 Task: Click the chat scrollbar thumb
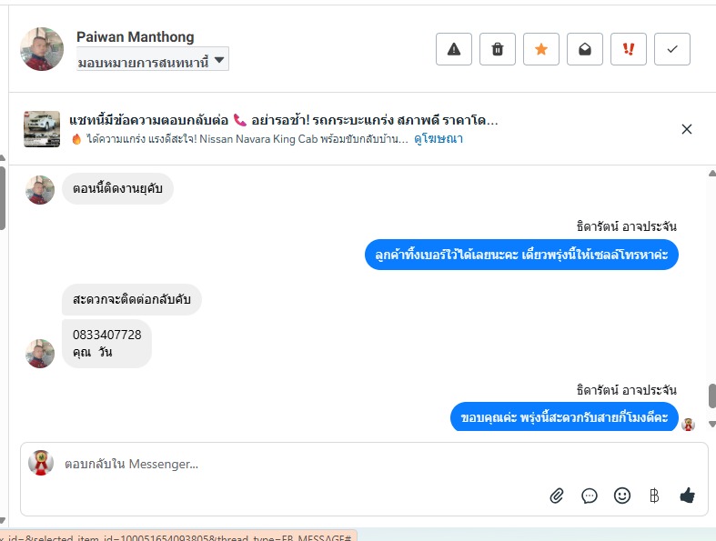click(711, 396)
